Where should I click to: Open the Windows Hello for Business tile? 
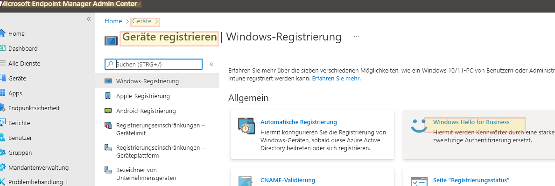(x=471, y=122)
